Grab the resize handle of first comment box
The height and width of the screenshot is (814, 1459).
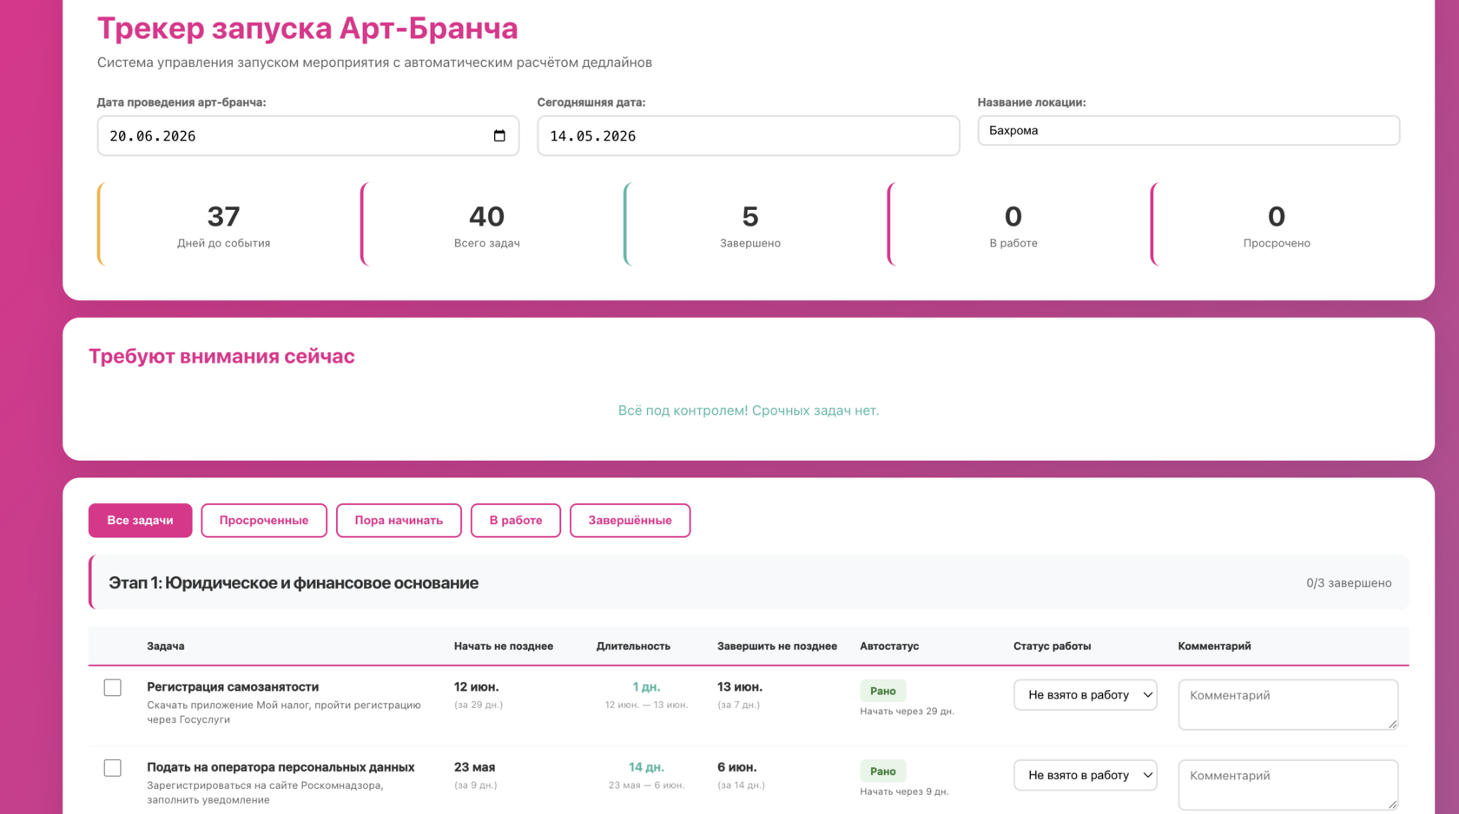[x=1392, y=724]
